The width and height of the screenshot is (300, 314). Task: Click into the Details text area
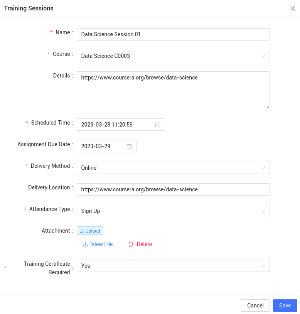tap(173, 90)
